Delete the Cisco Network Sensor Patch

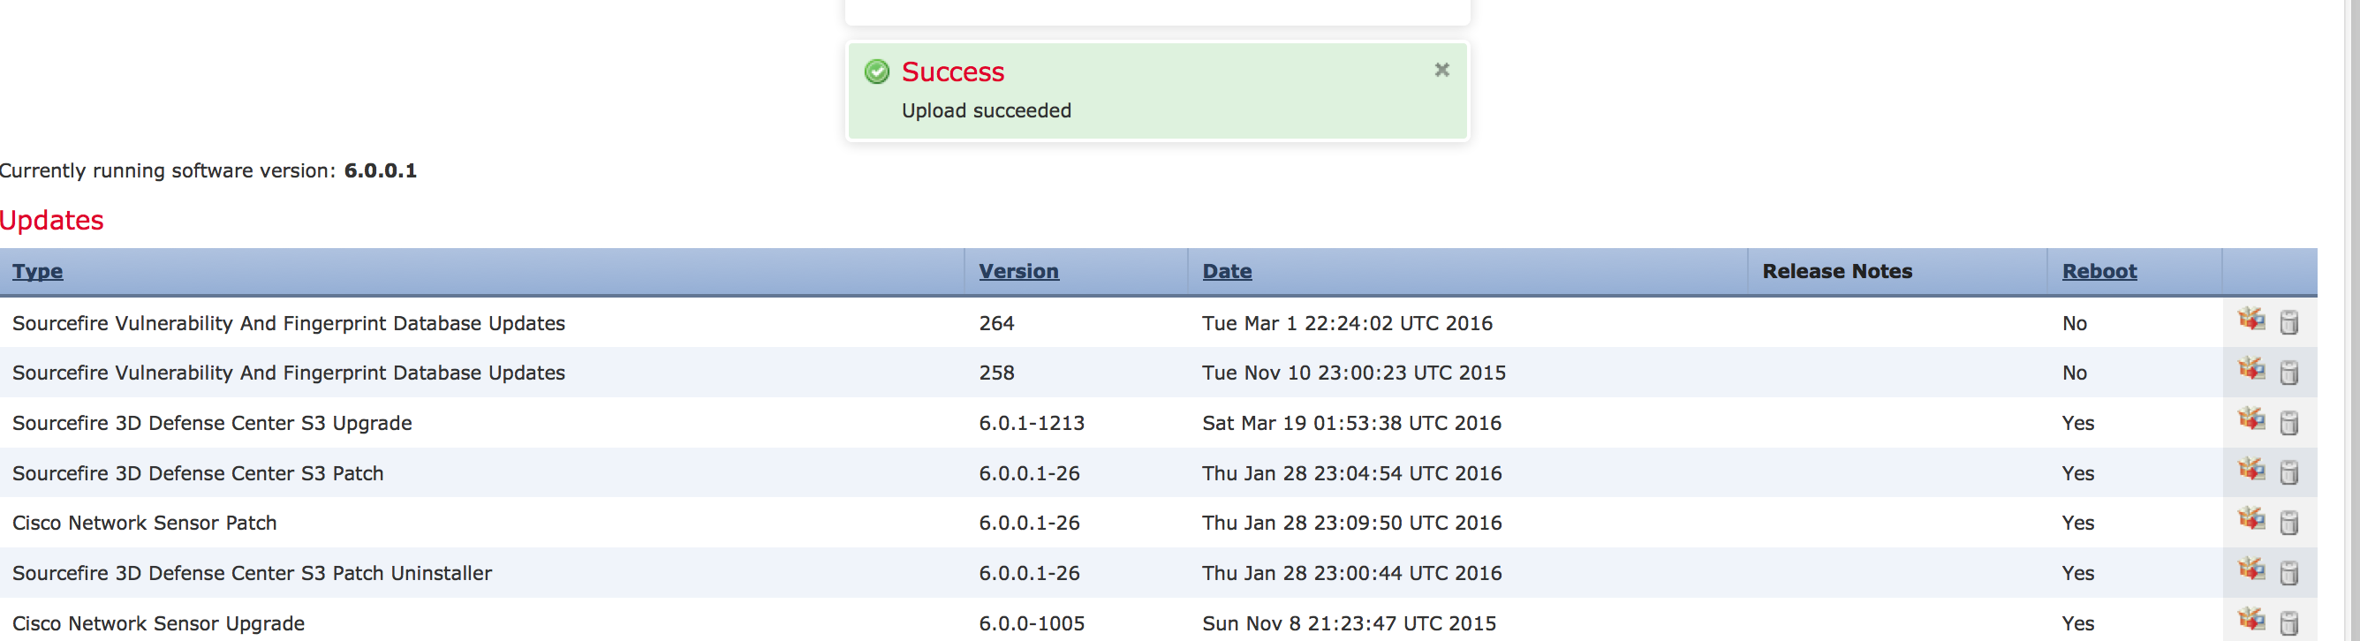[2288, 523]
